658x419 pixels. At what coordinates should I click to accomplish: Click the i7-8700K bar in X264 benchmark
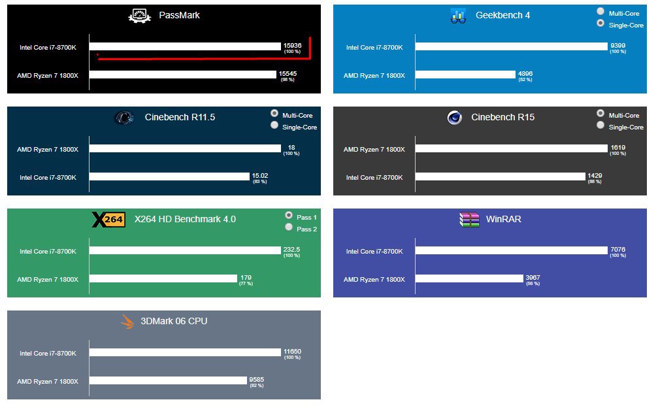185,250
